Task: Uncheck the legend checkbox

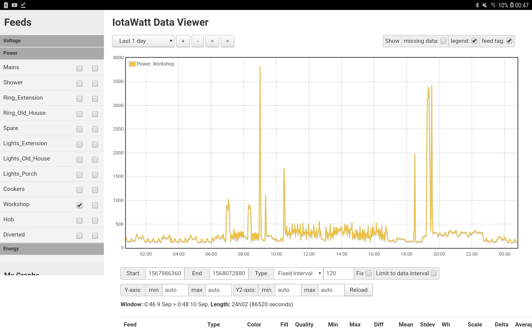Action: click(x=474, y=41)
